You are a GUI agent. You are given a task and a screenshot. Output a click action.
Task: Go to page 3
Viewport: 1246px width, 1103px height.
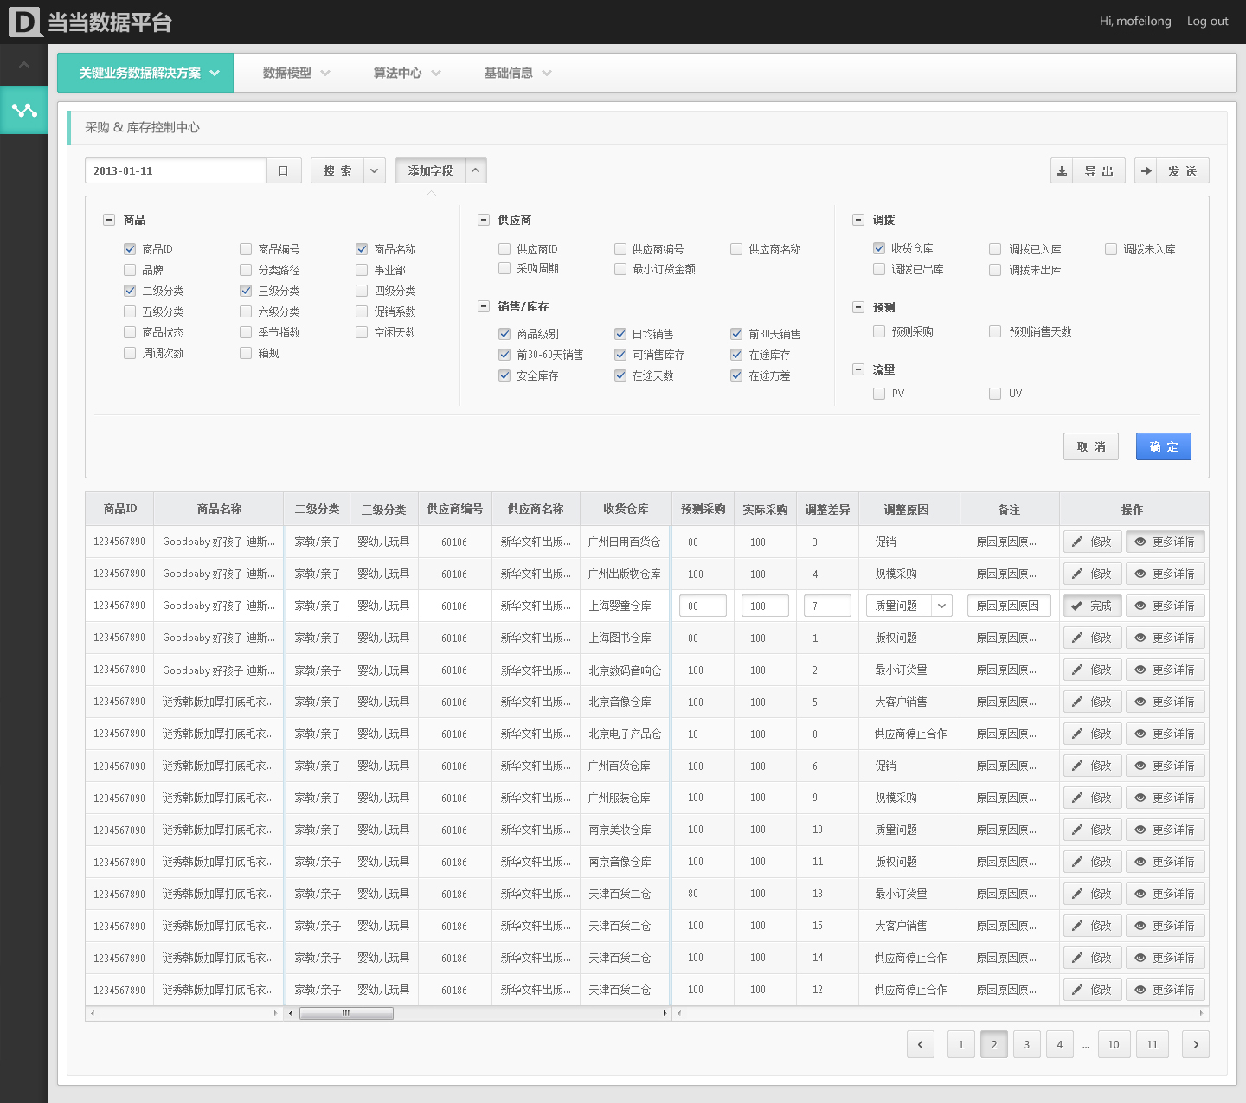point(1027,1044)
